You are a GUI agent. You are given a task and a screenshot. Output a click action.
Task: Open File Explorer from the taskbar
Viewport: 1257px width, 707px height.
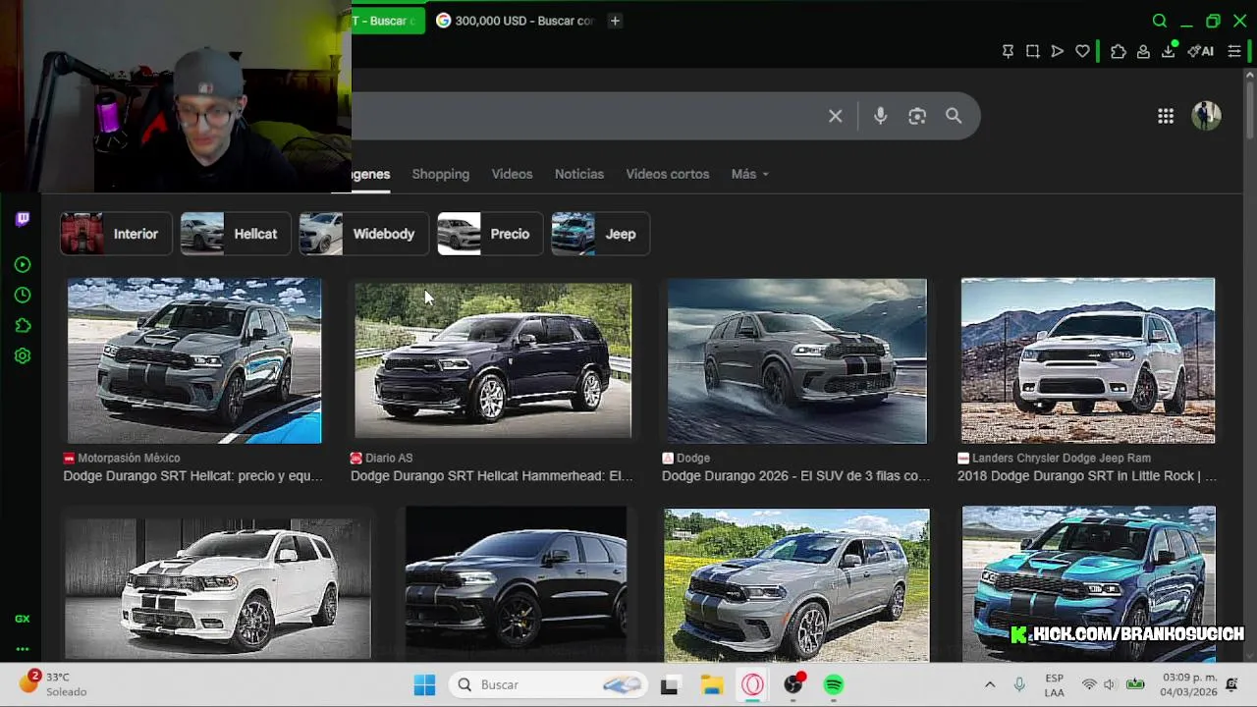(x=712, y=684)
